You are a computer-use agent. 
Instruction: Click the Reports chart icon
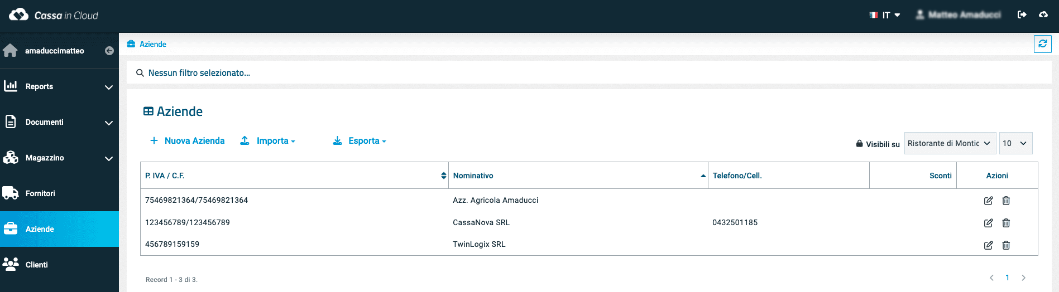[11, 86]
